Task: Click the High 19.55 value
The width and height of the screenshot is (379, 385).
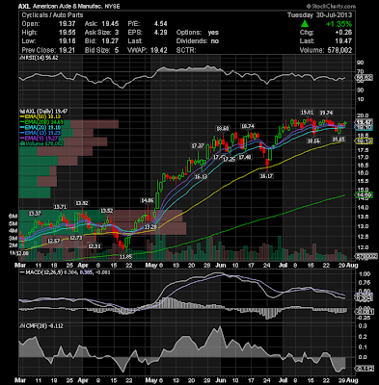Action: click(68, 33)
